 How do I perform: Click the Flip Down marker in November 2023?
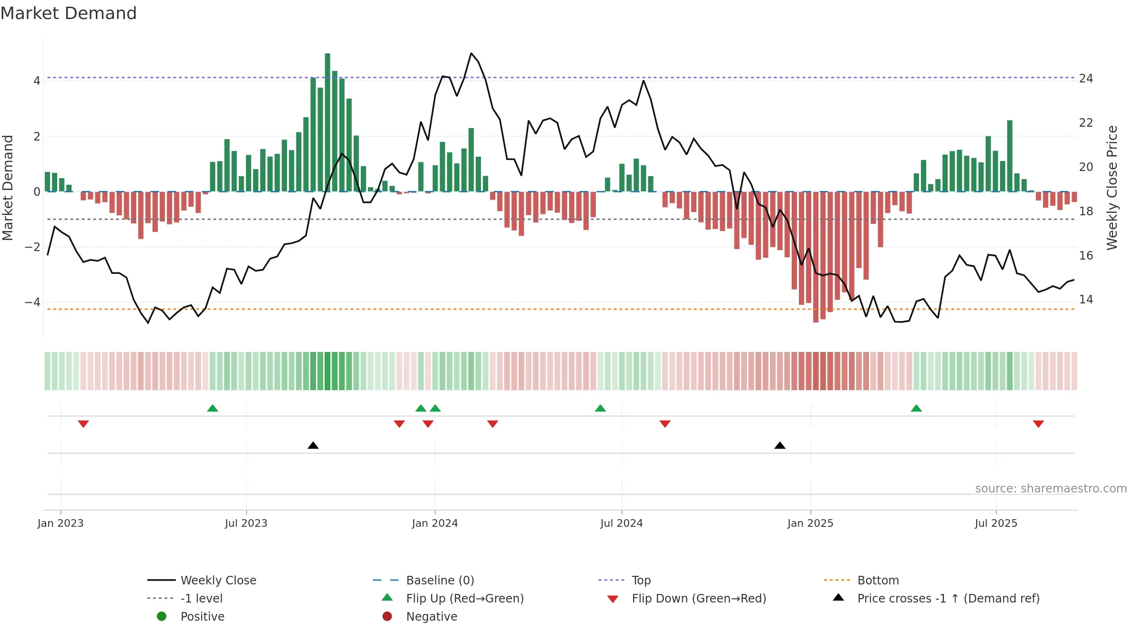click(x=399, y=424)
